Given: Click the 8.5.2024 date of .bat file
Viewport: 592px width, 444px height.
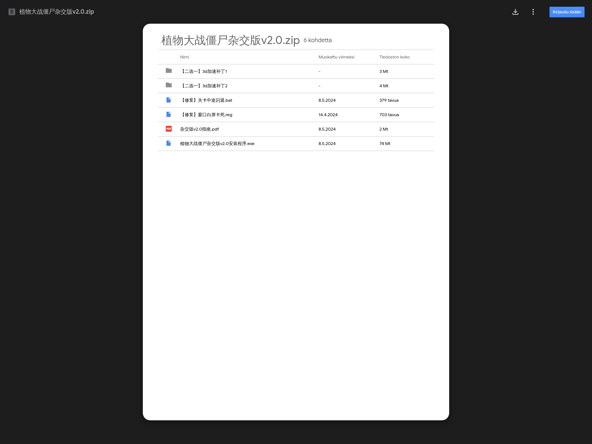Looking at the screenshot, I should point(327,100).
